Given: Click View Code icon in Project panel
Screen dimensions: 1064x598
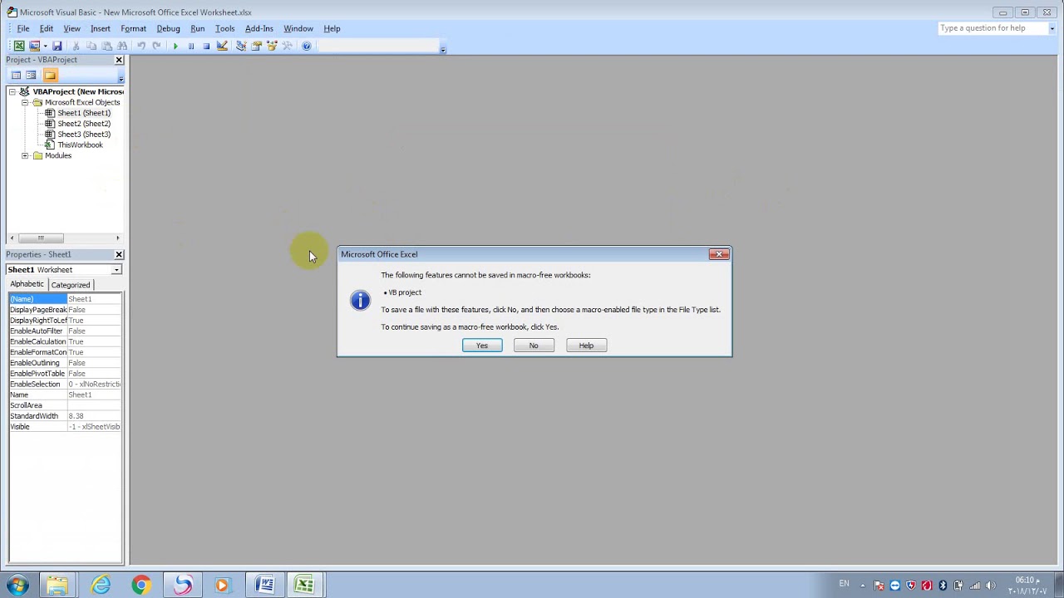Looking at the screenshot, I should (16, 76).
